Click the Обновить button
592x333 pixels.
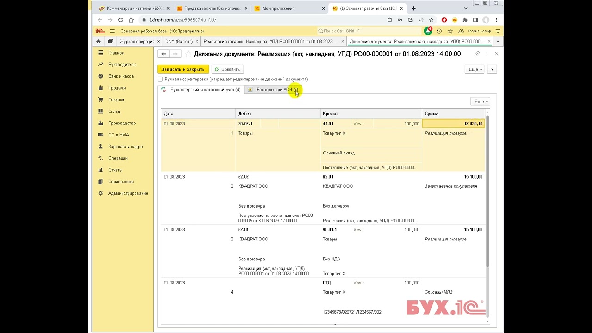pyautogui.click(x=228, y=69)
